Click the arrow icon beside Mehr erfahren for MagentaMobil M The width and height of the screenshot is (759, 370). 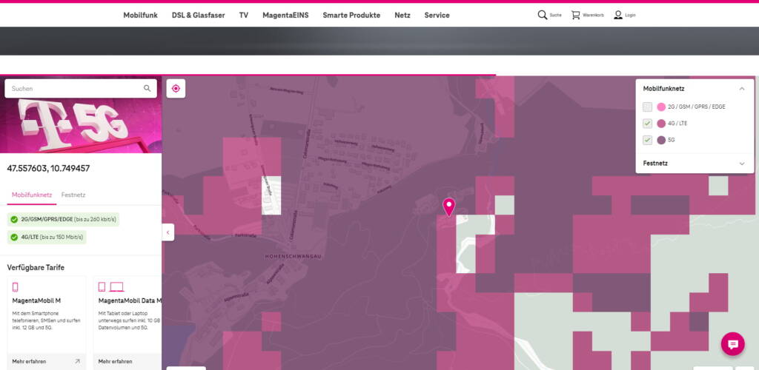point(77,361)
